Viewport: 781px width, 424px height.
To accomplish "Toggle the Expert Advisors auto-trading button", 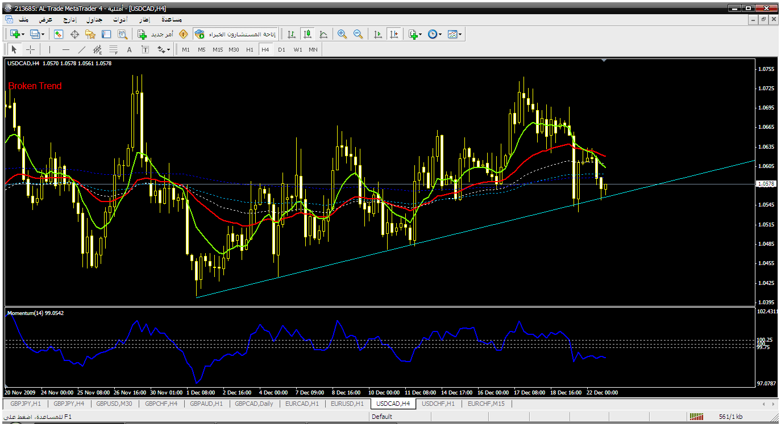I will pyautogui.click(x=235, y=34).
